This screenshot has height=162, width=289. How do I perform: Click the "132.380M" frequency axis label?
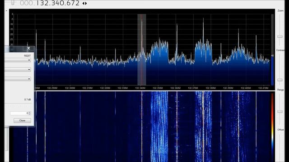(211, 88)
